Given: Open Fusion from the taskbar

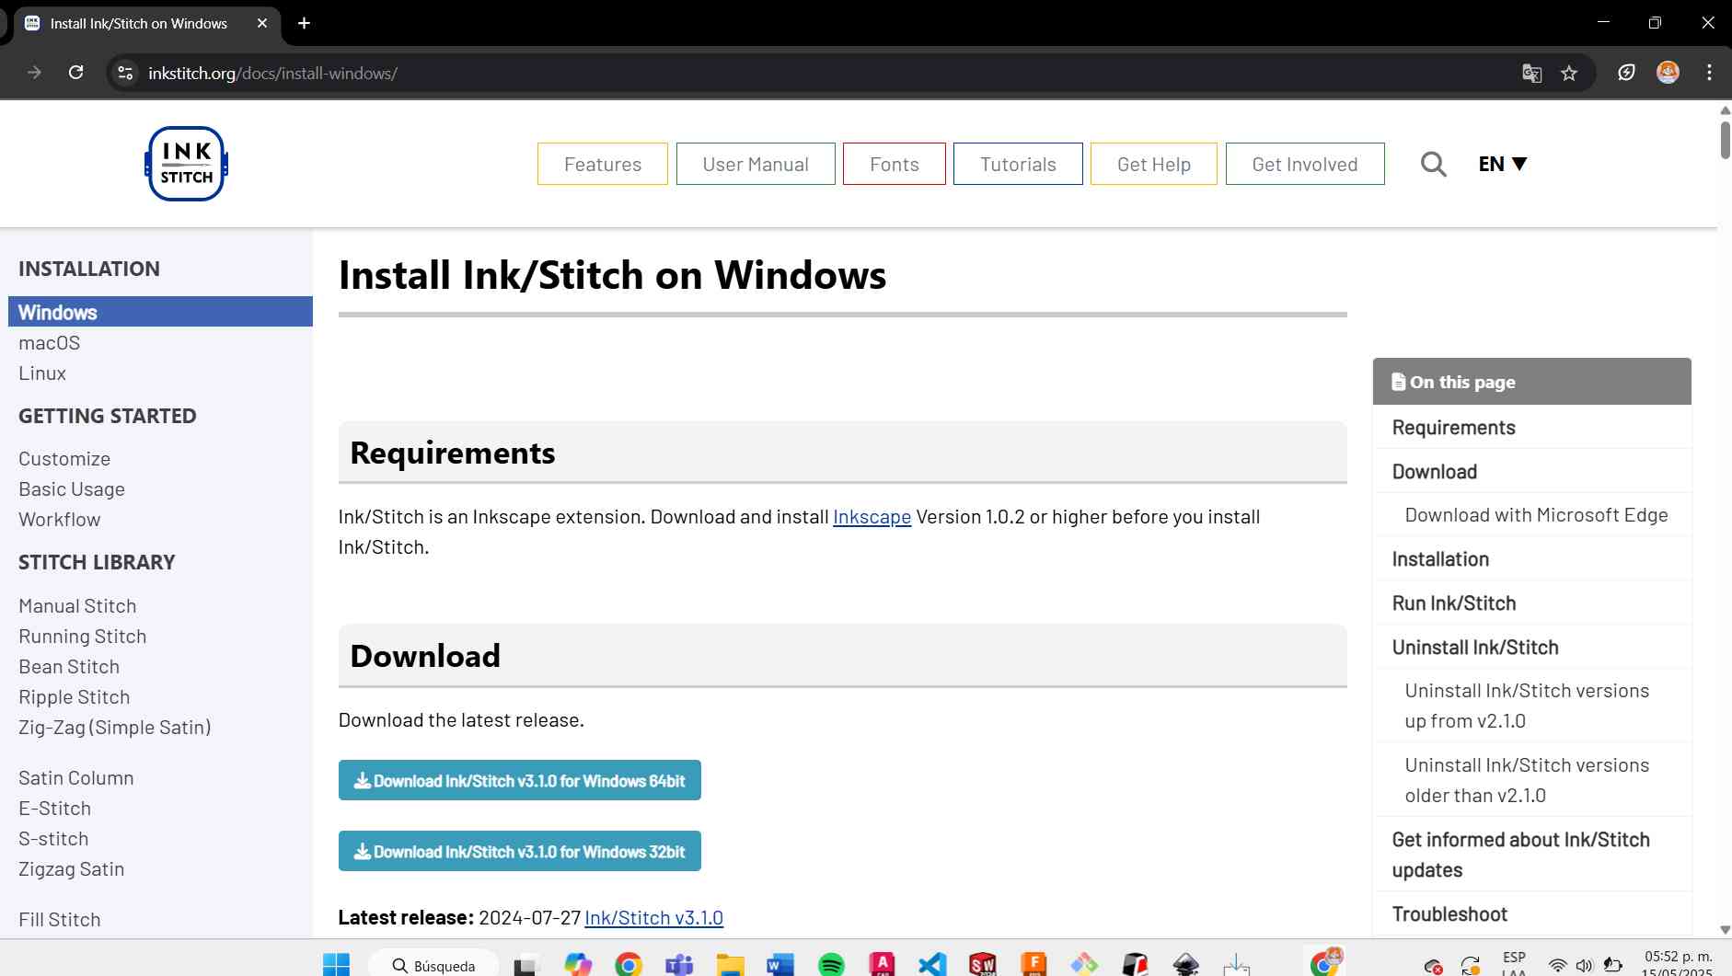Looking at the screenshot, I should 1033,963.
